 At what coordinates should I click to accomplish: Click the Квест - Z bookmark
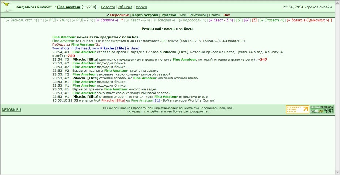coord(221,20)
